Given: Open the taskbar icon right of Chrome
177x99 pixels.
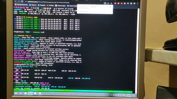Looking at the screenshot, I should tap(35, 94).
